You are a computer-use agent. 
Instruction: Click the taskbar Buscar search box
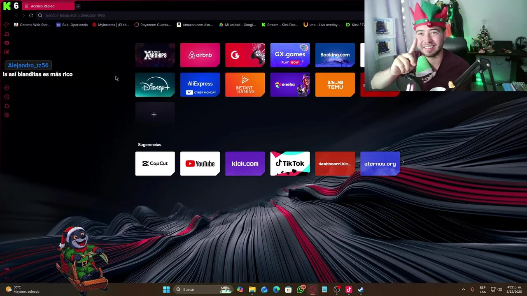click(x=203, y=289)
